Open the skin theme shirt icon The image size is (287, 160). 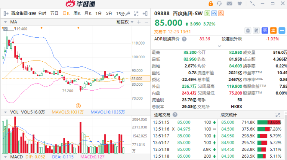tap(240, 3)
